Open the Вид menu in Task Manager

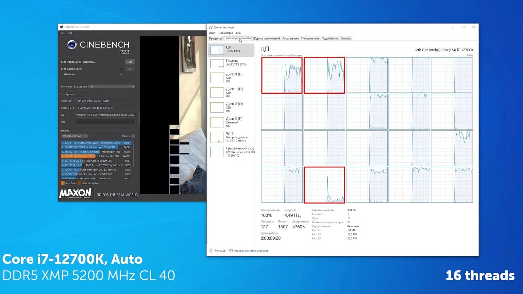238,33
